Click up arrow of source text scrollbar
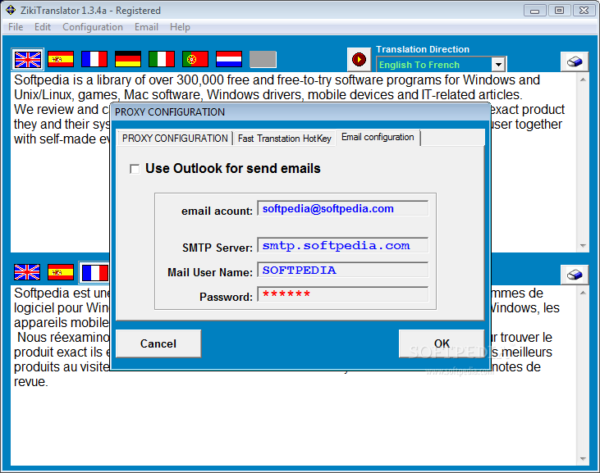Viewport: 600px width, 473px height. click(x=583, y=80)
